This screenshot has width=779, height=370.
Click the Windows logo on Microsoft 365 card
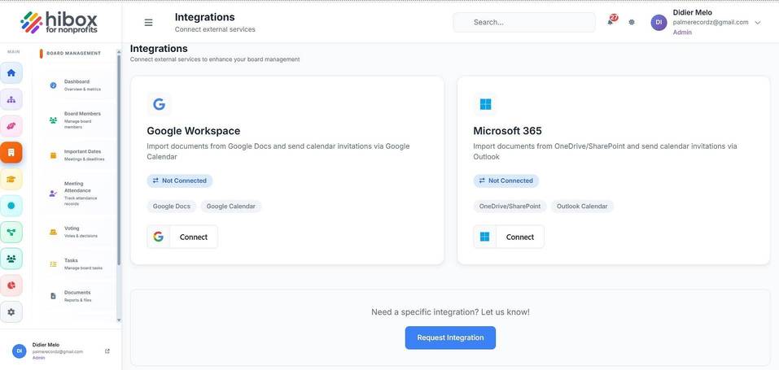[x=485, y=104]
